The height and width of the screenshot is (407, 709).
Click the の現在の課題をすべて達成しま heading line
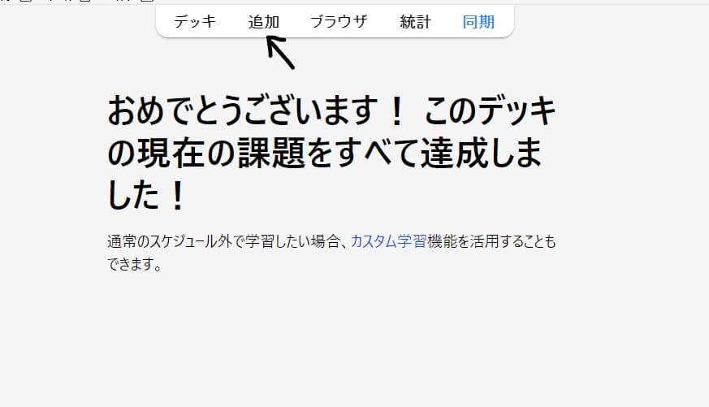(x=325, y=153)
